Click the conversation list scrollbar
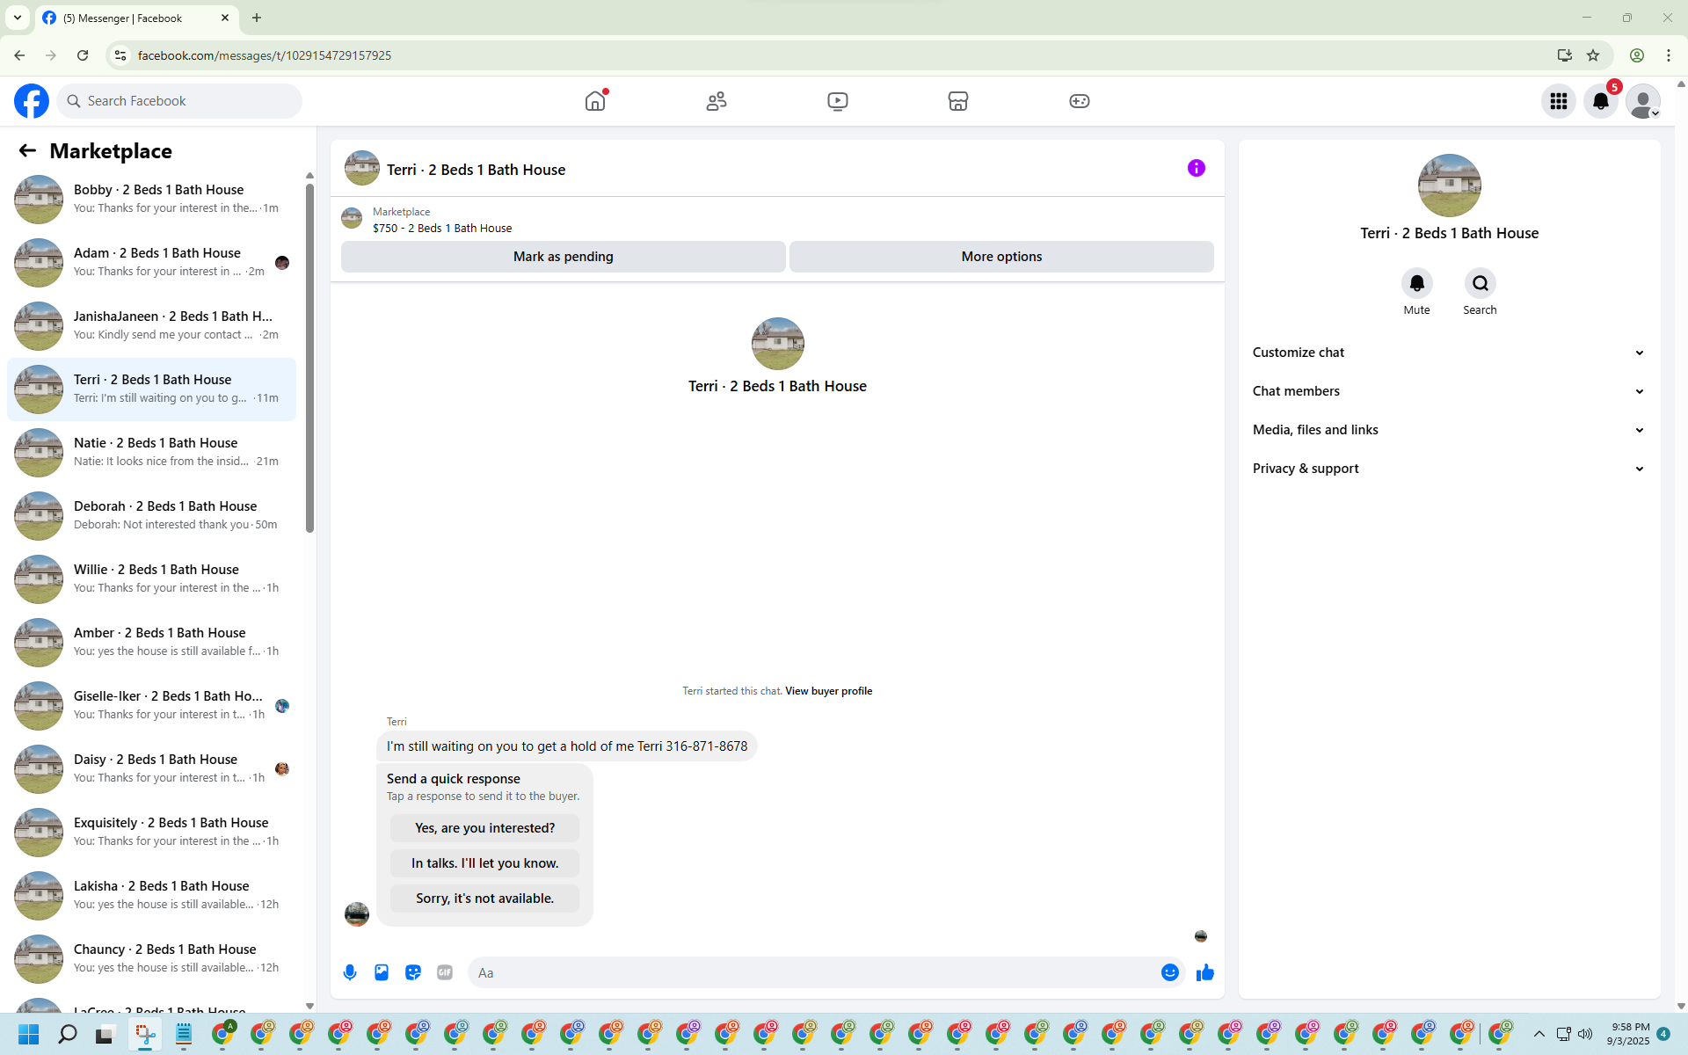This screenshot has height=1055, width=1688. pyautogui.click(x=309, y=358)
